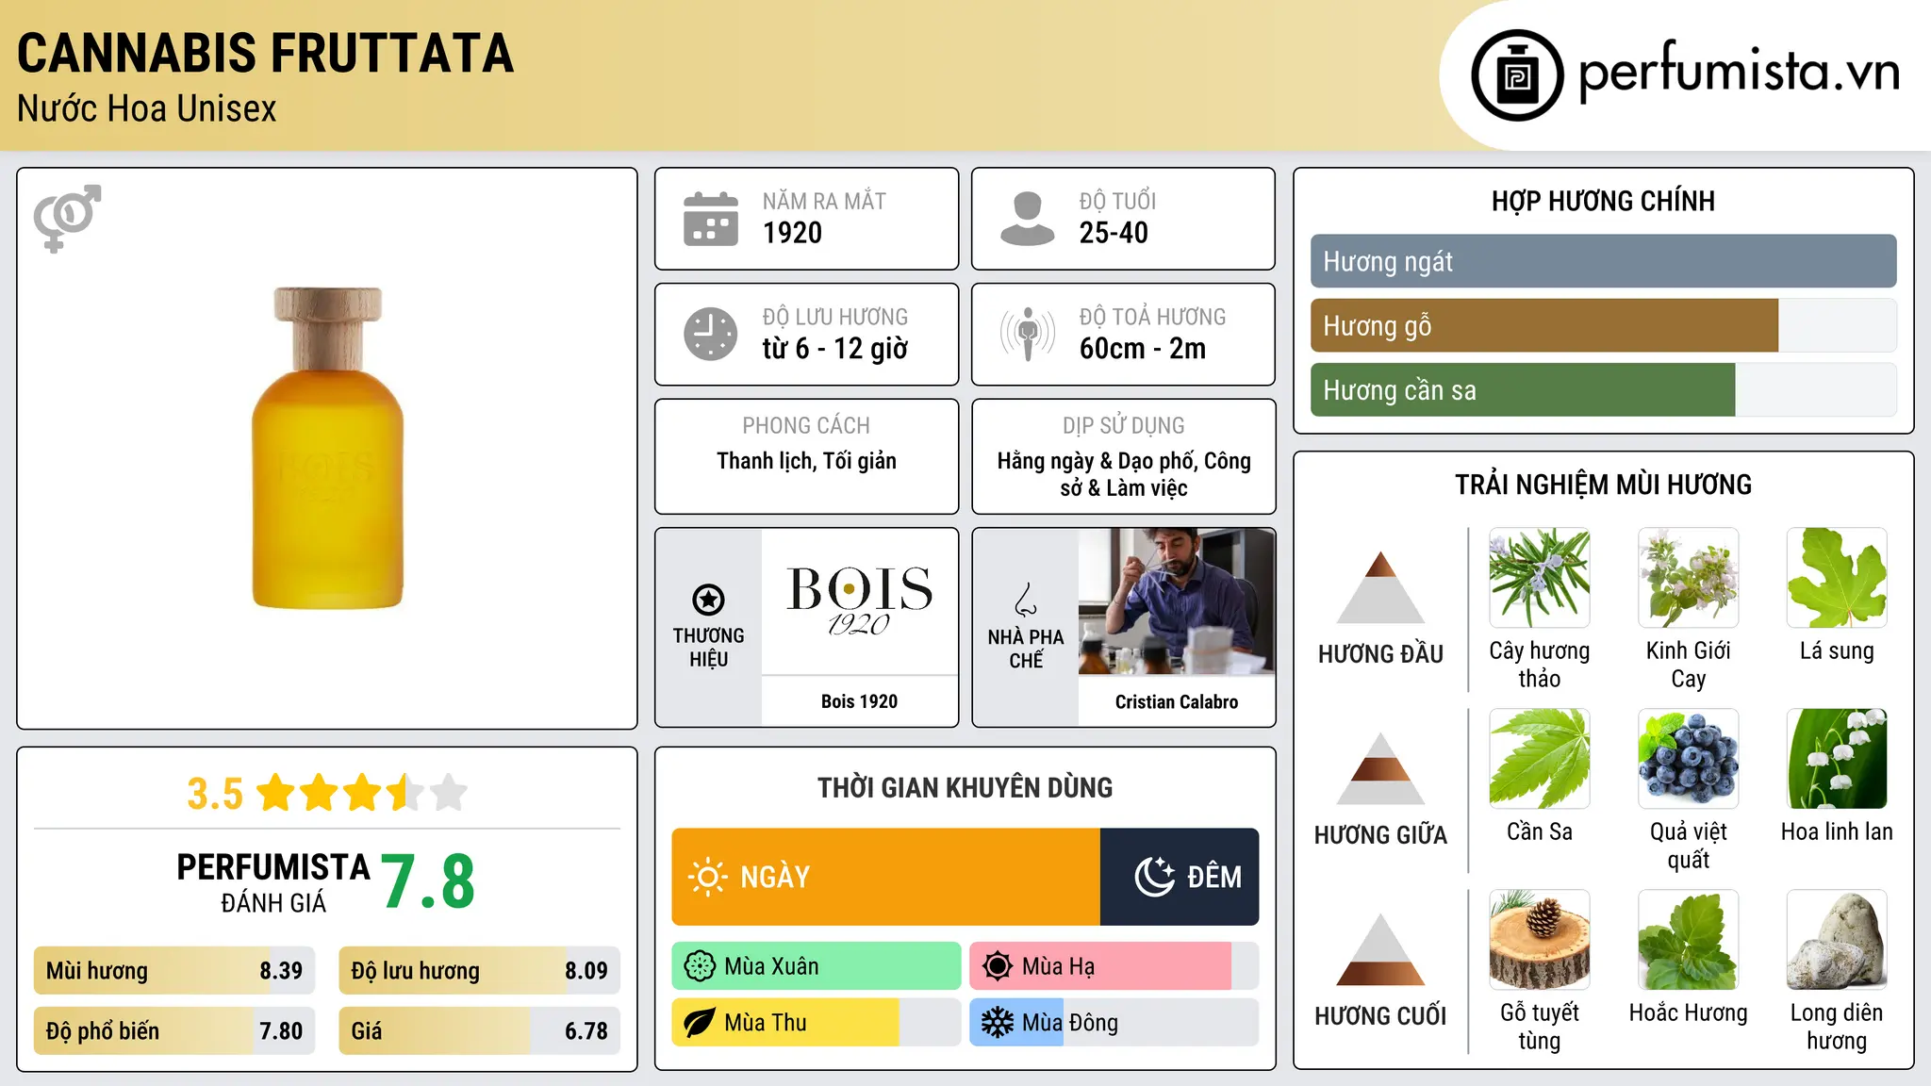Click the launch year value 1920
This screenshot has width=1931, height=1086.
tap(792, 233)
